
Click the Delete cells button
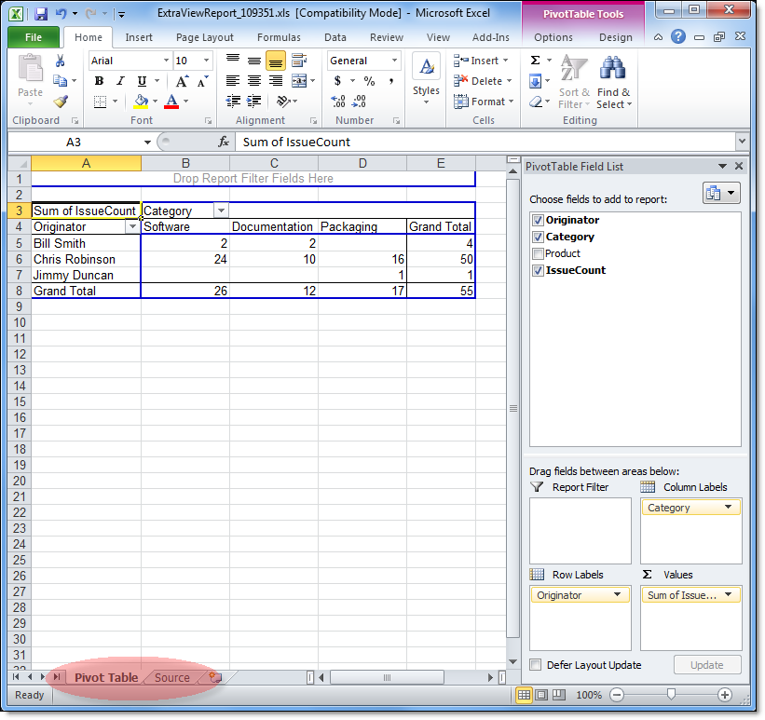pyautogui.click(x=483, y=81)
